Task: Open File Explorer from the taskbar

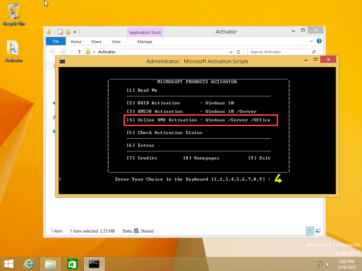Action: (x=50, y=264)
